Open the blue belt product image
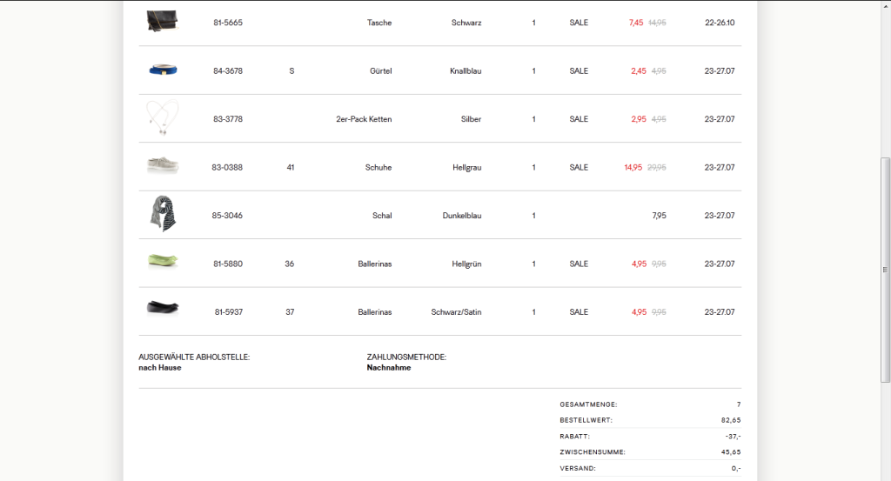The height and width of the screenshot is (481, 891). click(163, 70)
